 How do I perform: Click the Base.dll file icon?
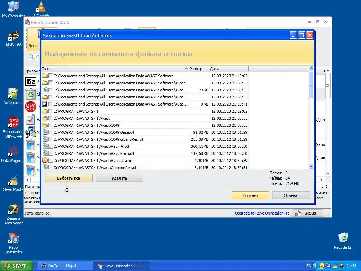[x=45, y=132]
